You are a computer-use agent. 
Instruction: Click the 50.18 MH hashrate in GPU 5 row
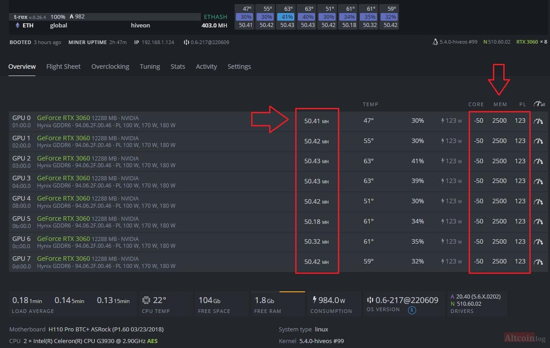[316, 221]
